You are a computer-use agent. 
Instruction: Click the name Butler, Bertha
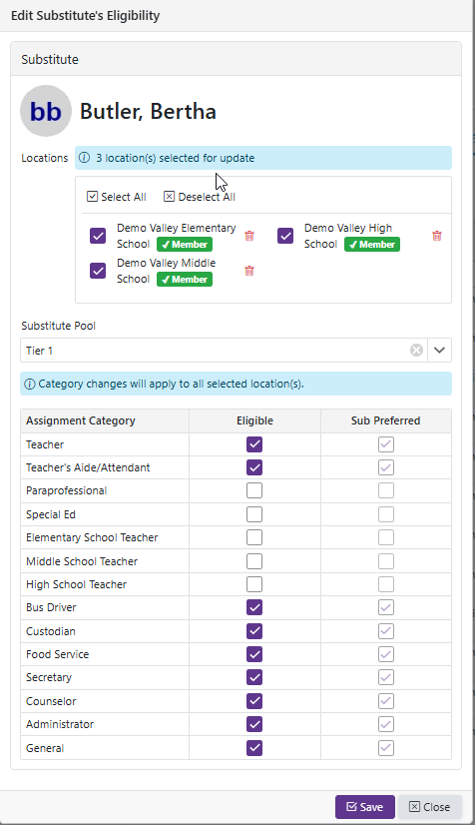pos(148,112)
